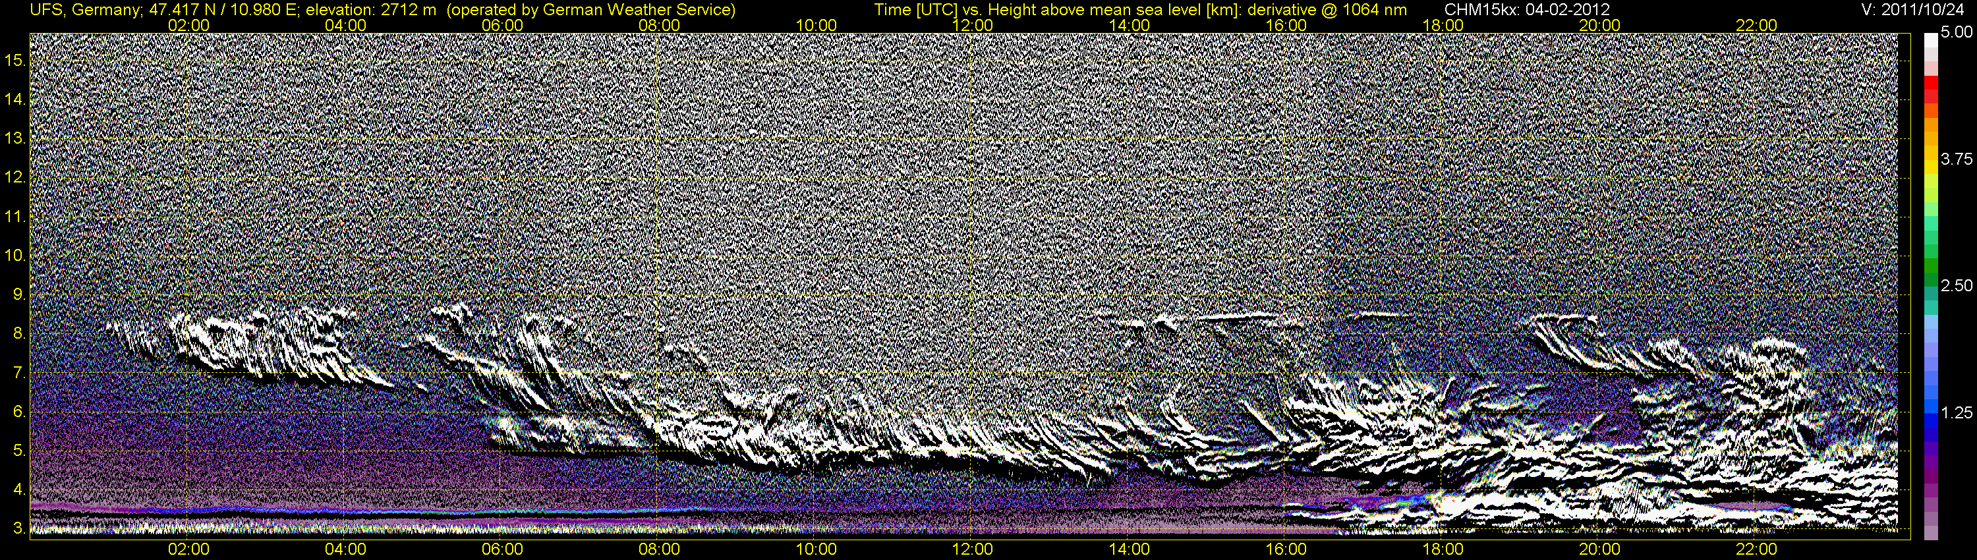Click '02:00' on the top time axis
The image size is (1977, 560).
[188, 25]
